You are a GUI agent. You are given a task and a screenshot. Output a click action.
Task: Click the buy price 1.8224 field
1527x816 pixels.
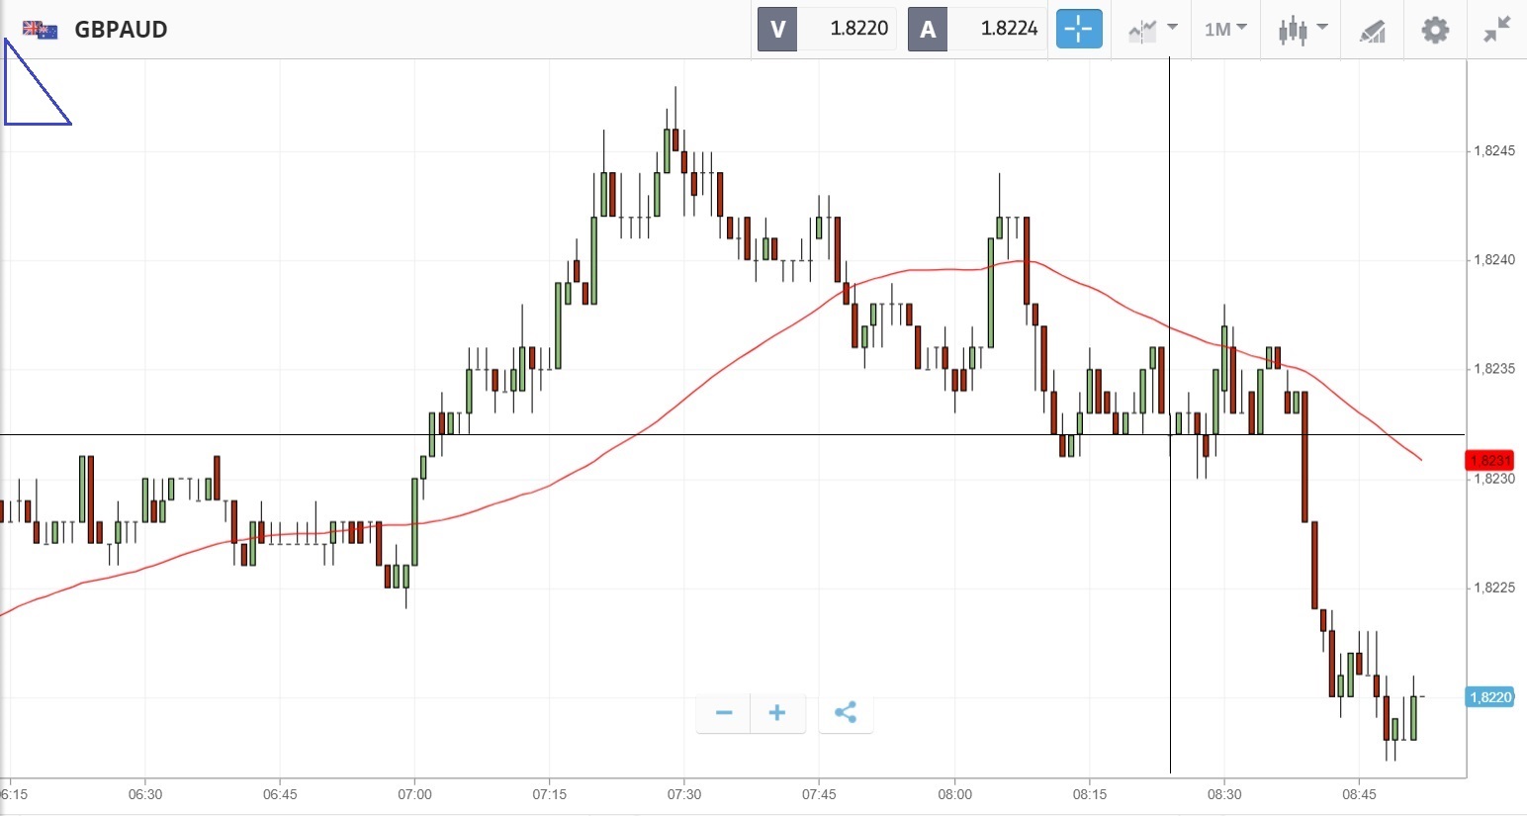(1008, 29)
